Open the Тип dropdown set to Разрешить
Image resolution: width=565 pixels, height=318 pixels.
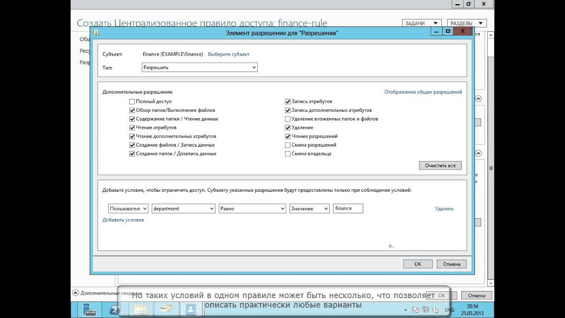(200, 68)
